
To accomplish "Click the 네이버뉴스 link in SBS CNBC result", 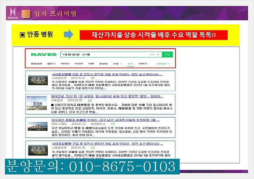I will click(98, 124).
